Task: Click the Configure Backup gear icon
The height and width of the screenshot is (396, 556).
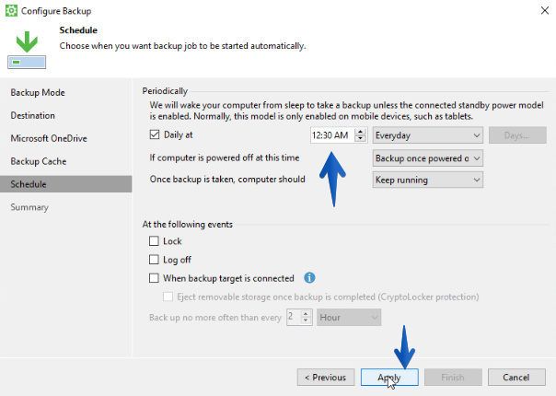Action: tap(11, 11)
